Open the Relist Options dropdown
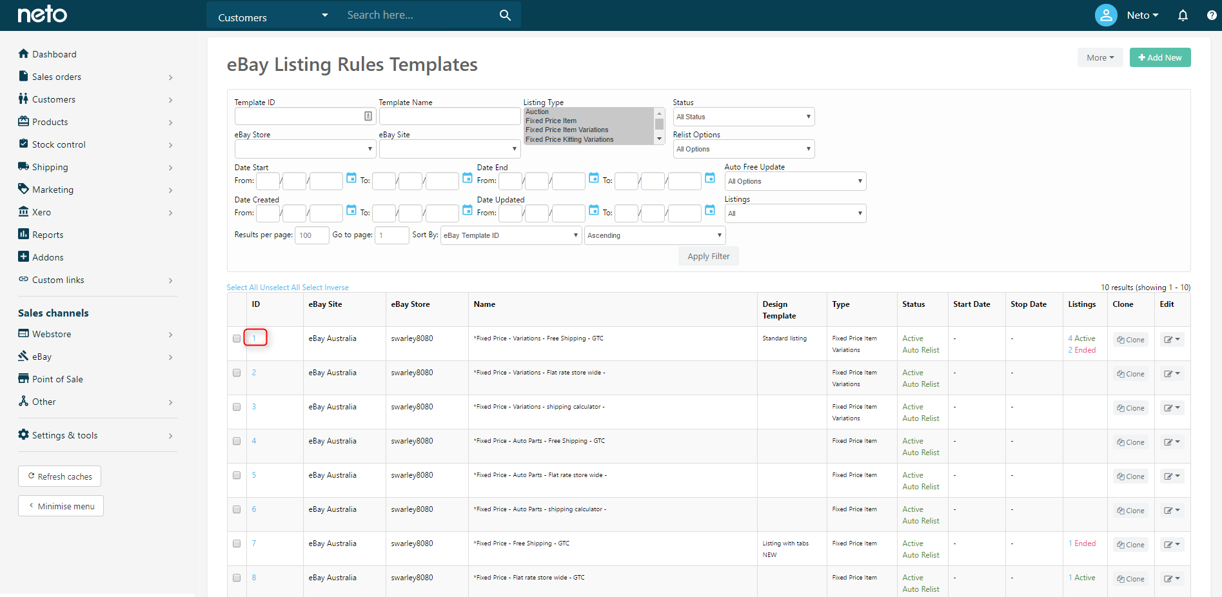Image resolution: width=1222 pixels, height=597 pixels. 744,149
